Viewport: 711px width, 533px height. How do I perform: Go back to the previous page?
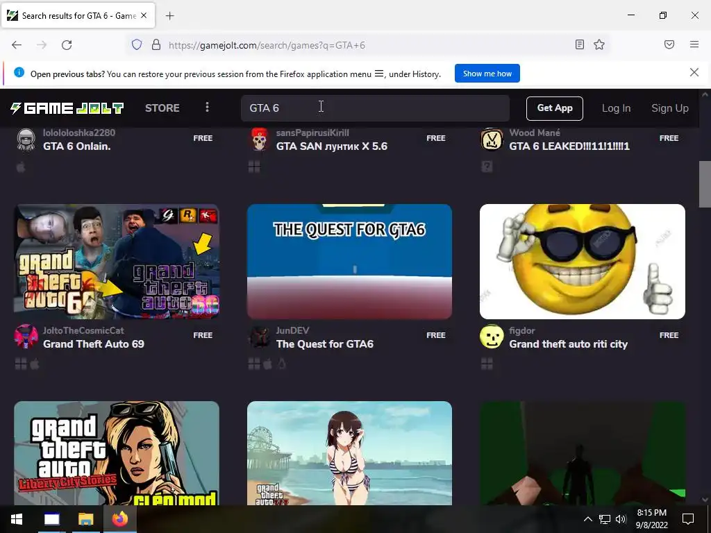(17, 45)
